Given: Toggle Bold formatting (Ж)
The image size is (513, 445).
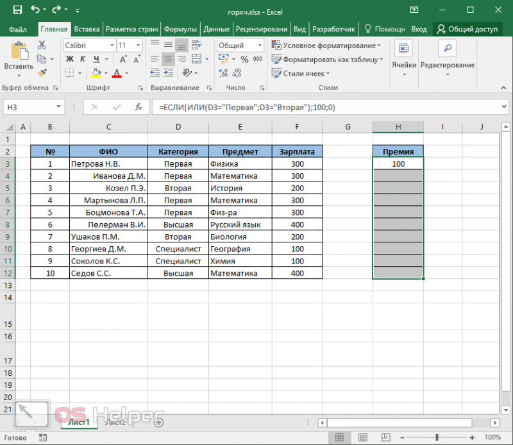Looking at the screenshot, I should [70, 59].
